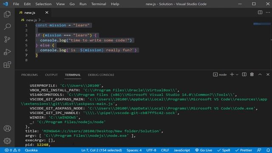
Task: Click the 'time to write some code!' string
Action: pos(99,40)
